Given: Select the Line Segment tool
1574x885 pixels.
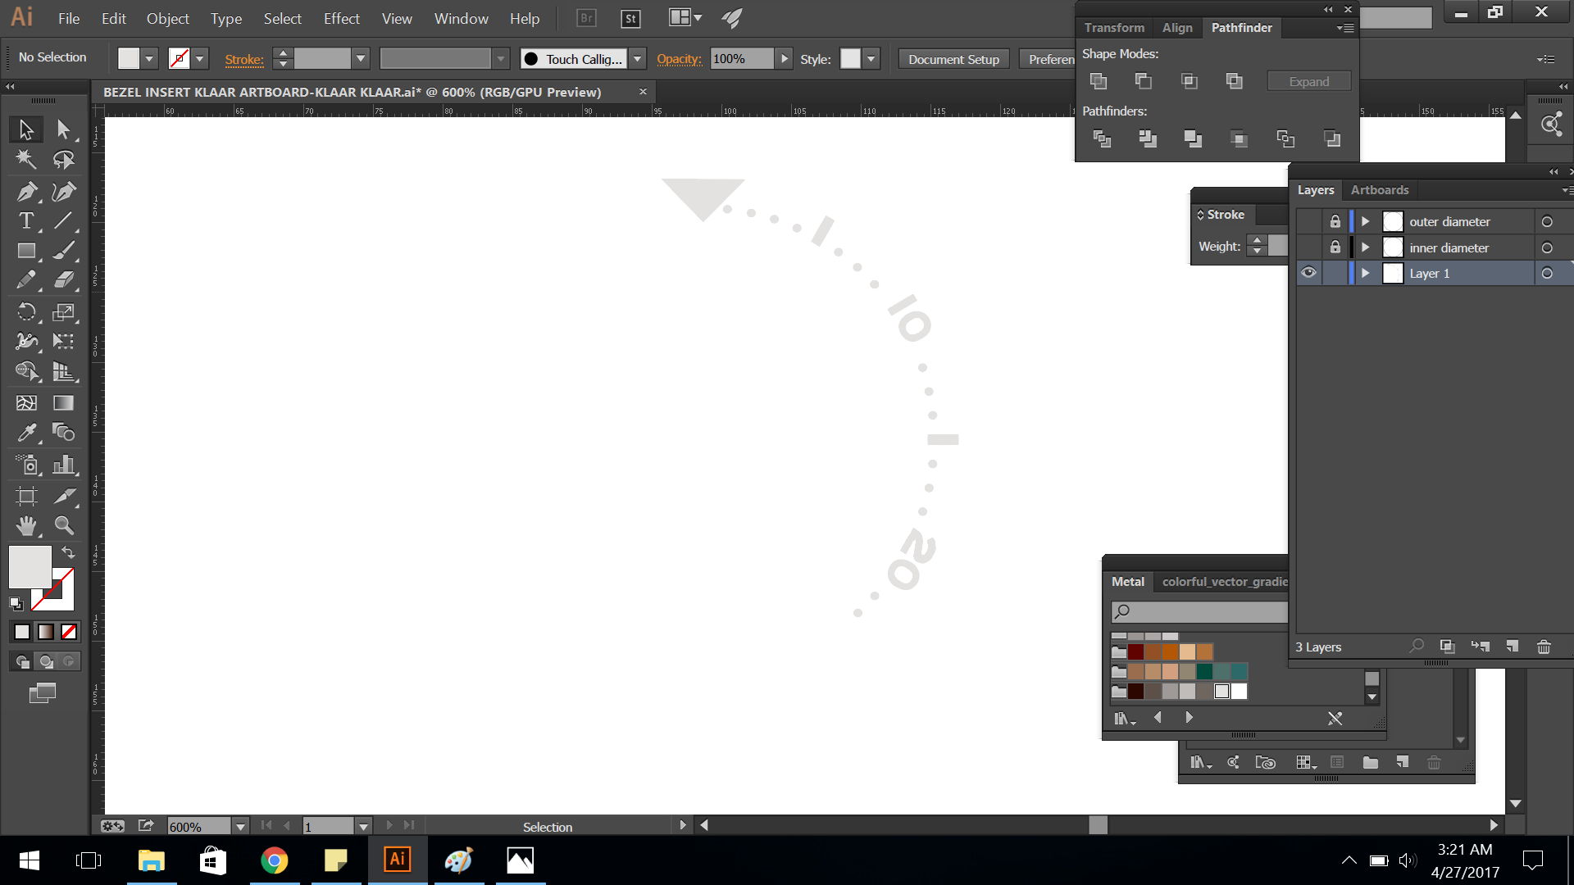Looking at the screenshot, I should pyautogui.click(x=63, y=220).
